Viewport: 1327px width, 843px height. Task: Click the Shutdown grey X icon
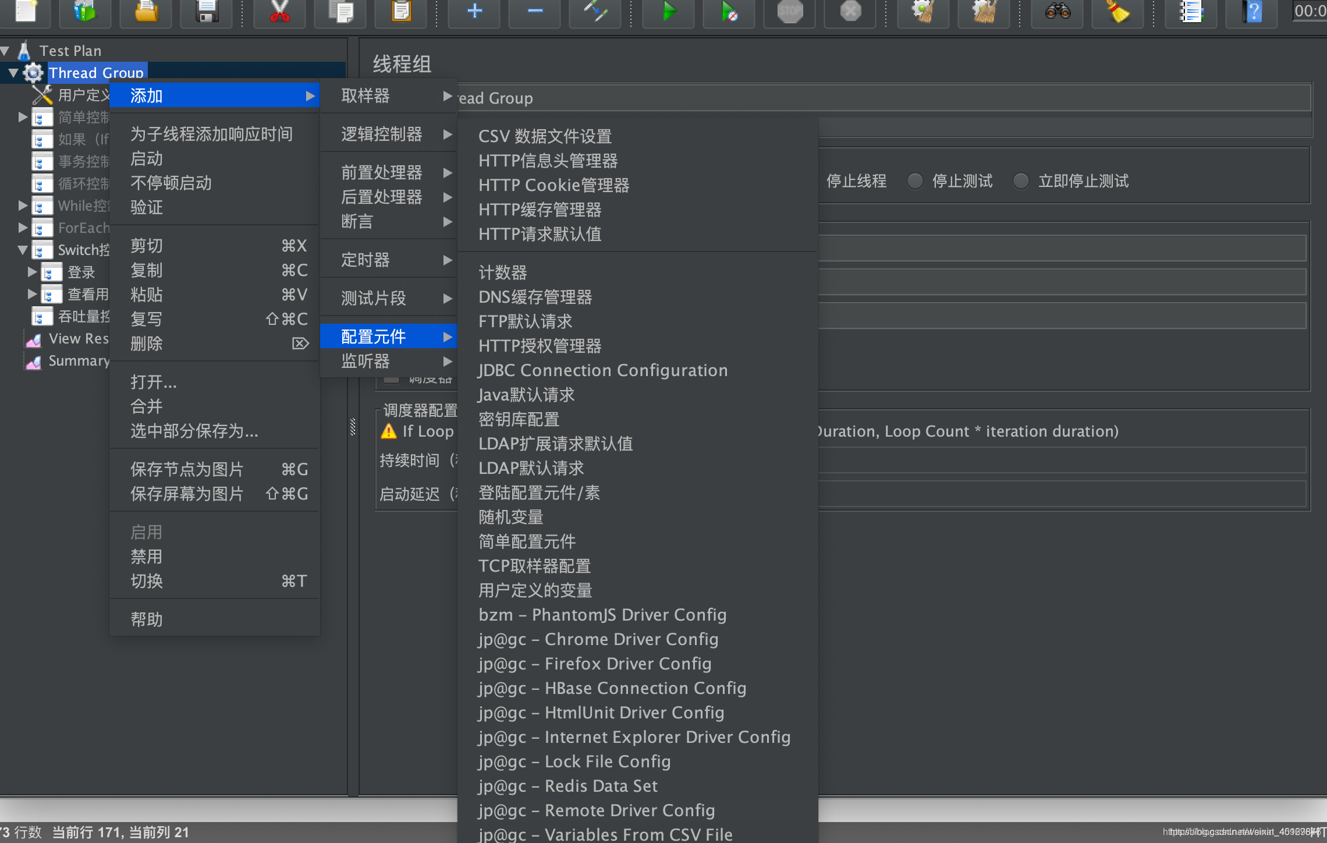tap(850, 10)
